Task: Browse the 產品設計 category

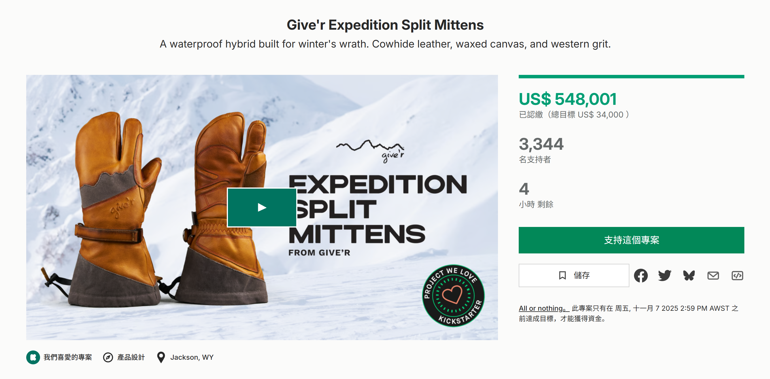Action: (x=131, y=357)
